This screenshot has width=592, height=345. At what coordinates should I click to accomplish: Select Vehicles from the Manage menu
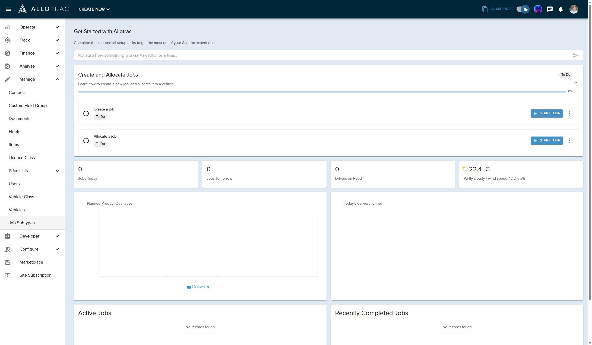tap(17, 210)
